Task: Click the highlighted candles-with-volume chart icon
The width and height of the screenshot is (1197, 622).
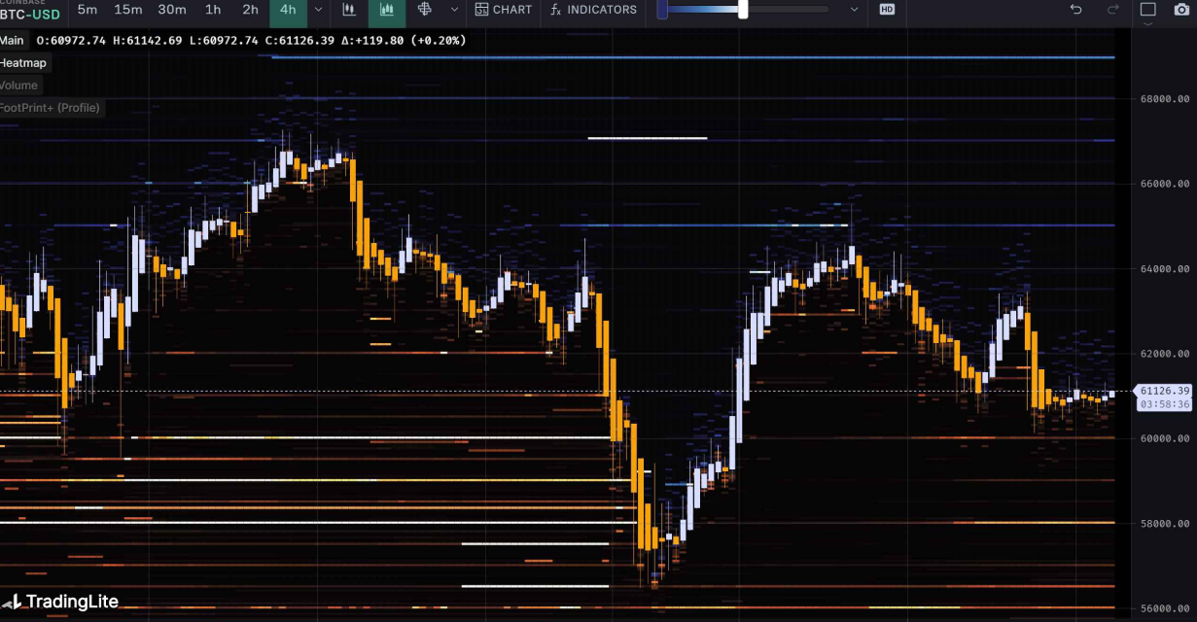Action: point(387,10)
